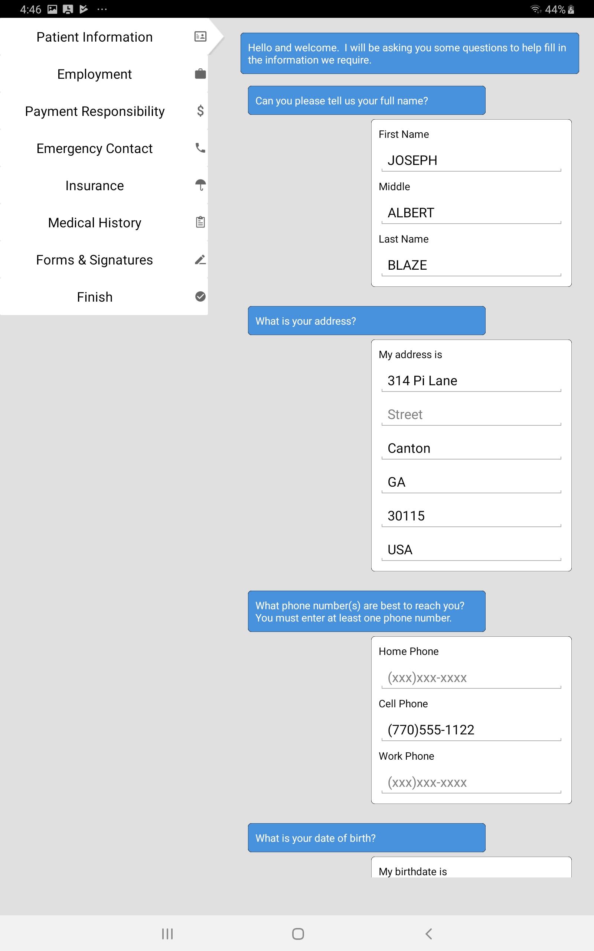
Task: Open the Medical History section
Action: (104, 223)
